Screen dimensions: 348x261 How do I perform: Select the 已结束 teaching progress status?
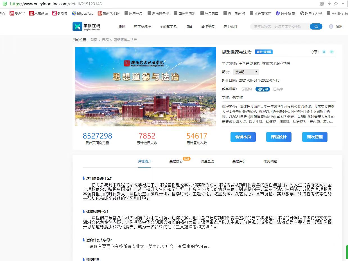point(278,89)
